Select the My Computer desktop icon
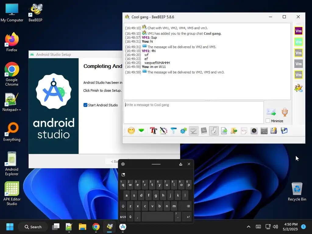 (12, 12)
